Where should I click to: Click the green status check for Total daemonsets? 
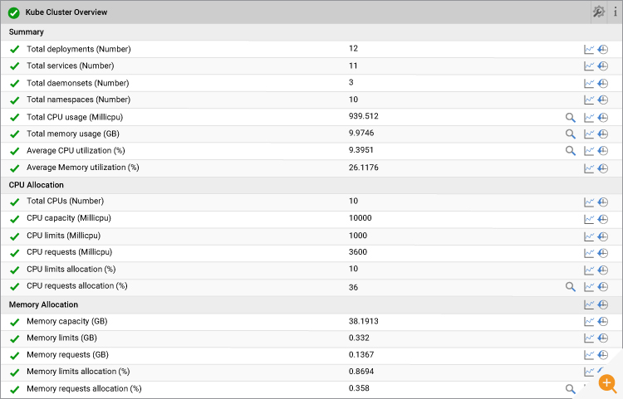(x=15, y=83)
